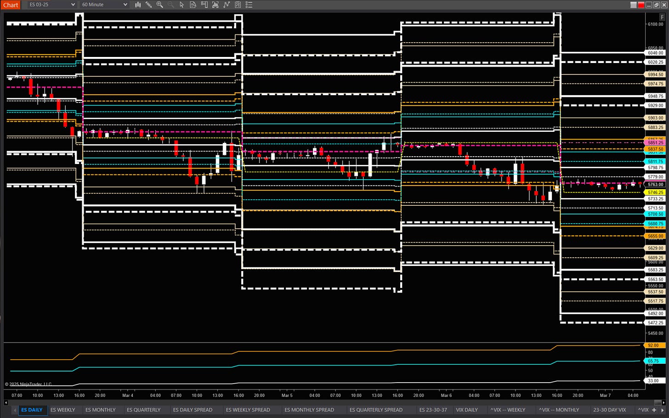Click the grey window link square

tap(634, 5)
